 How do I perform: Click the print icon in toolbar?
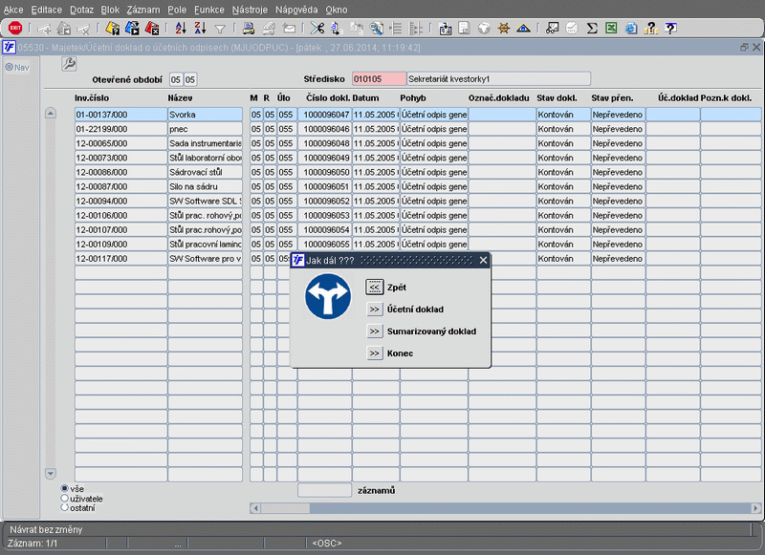coord(248,29)
